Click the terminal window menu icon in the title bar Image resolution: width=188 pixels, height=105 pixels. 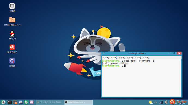(104, 53)
